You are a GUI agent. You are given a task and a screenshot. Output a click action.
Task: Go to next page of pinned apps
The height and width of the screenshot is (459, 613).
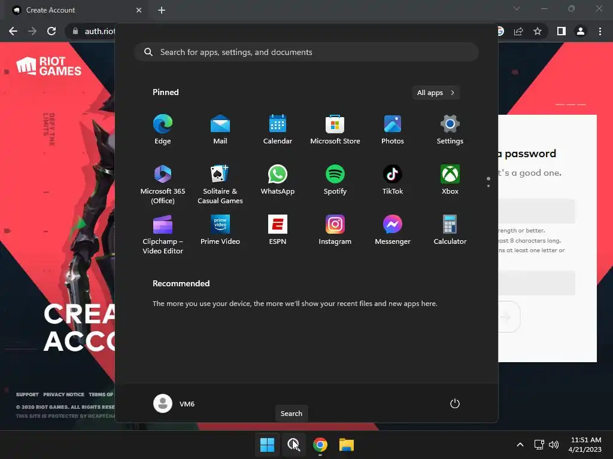tap(488, 186)
